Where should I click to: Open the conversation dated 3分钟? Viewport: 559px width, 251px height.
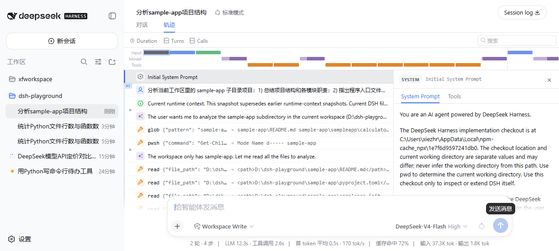[x=62, y=126]
